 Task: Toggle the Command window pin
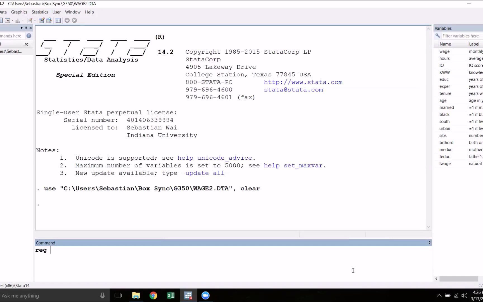pyautogui.click(x=429, y=243)
